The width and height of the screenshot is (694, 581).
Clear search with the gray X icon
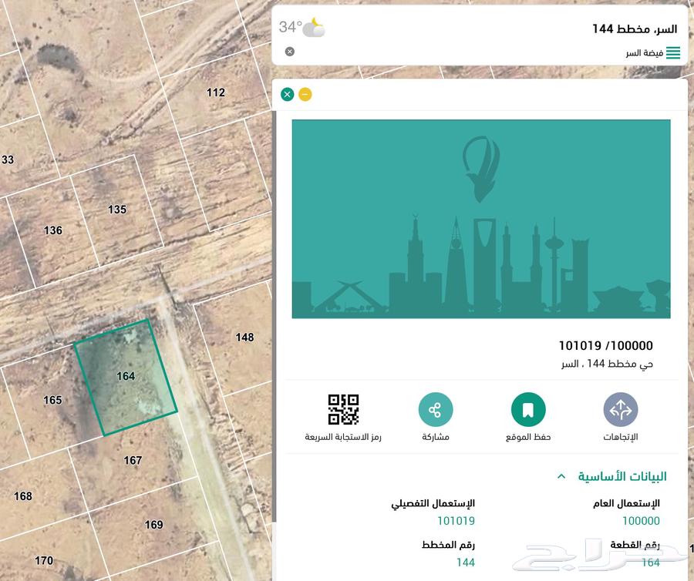click(x=289, y=52)
